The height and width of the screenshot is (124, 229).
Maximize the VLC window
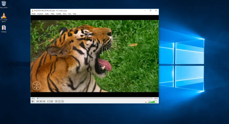click(x=150, y=11)
